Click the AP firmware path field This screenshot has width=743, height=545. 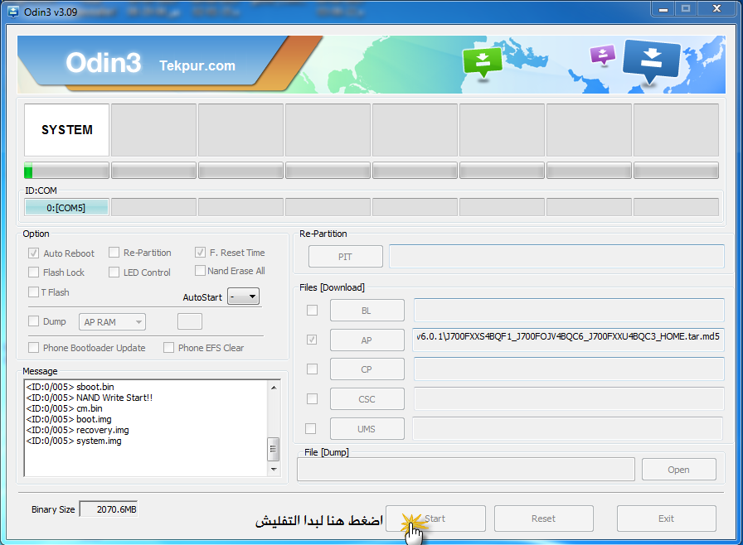click(568, 340)
